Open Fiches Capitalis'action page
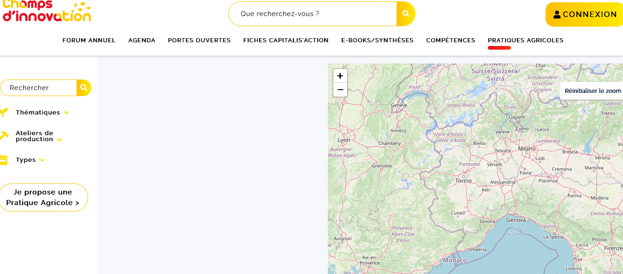The height and width of the screenshot is (274, 623). pyautogui.click(x=286, y=40)
